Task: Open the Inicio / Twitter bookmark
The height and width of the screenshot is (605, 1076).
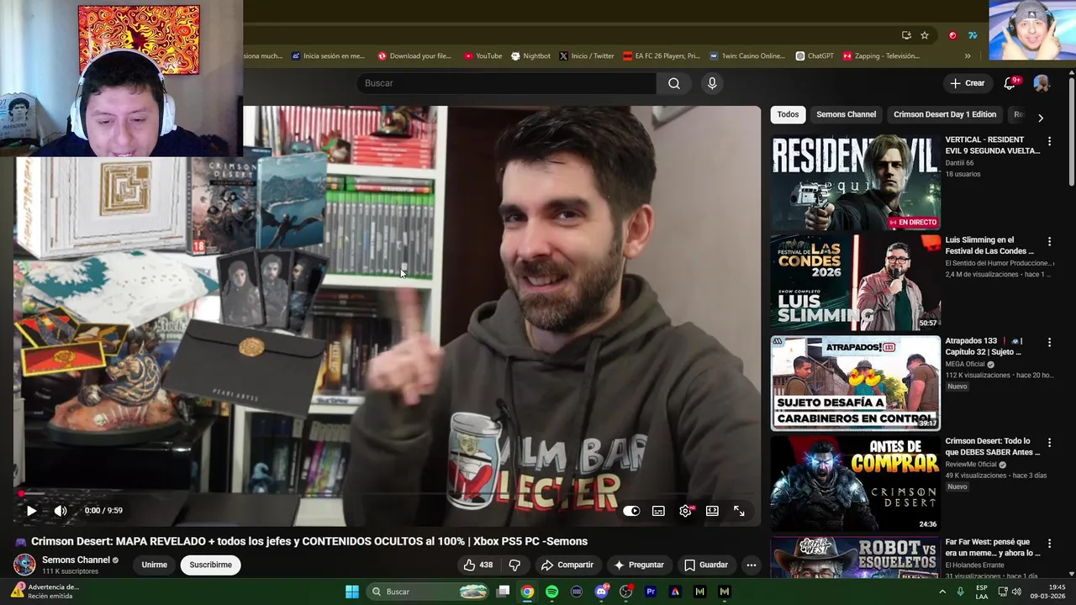Action: click(x=586, y=56)
